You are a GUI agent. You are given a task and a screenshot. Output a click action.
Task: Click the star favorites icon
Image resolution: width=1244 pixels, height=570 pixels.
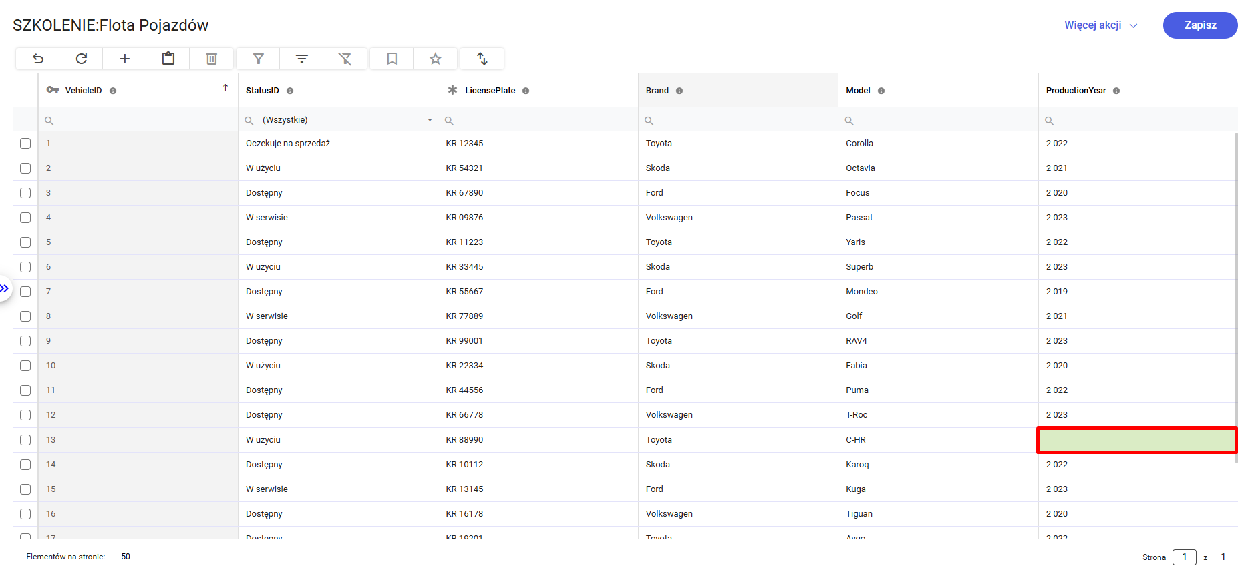click(x=436, y=59)
